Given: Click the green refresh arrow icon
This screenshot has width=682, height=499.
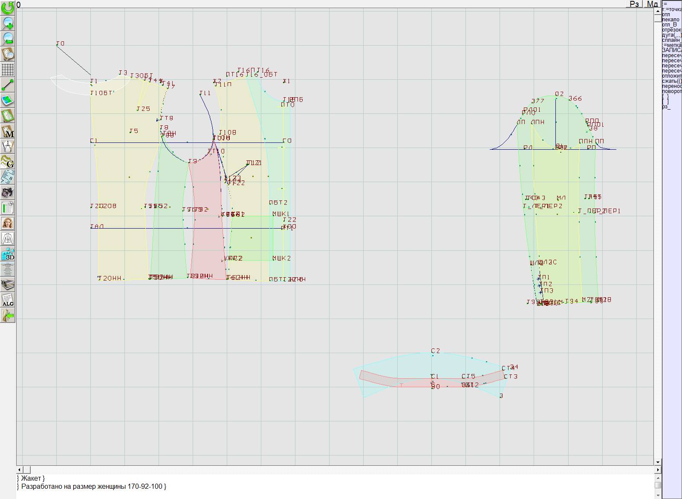Looking at the screenshot, I should tap(8, 8).
